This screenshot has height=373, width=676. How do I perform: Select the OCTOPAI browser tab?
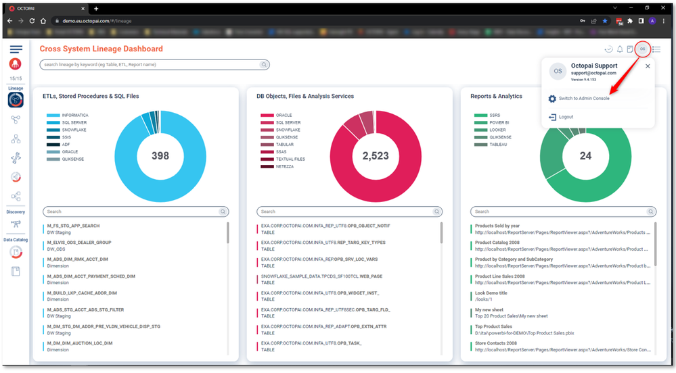coord(47,9)
